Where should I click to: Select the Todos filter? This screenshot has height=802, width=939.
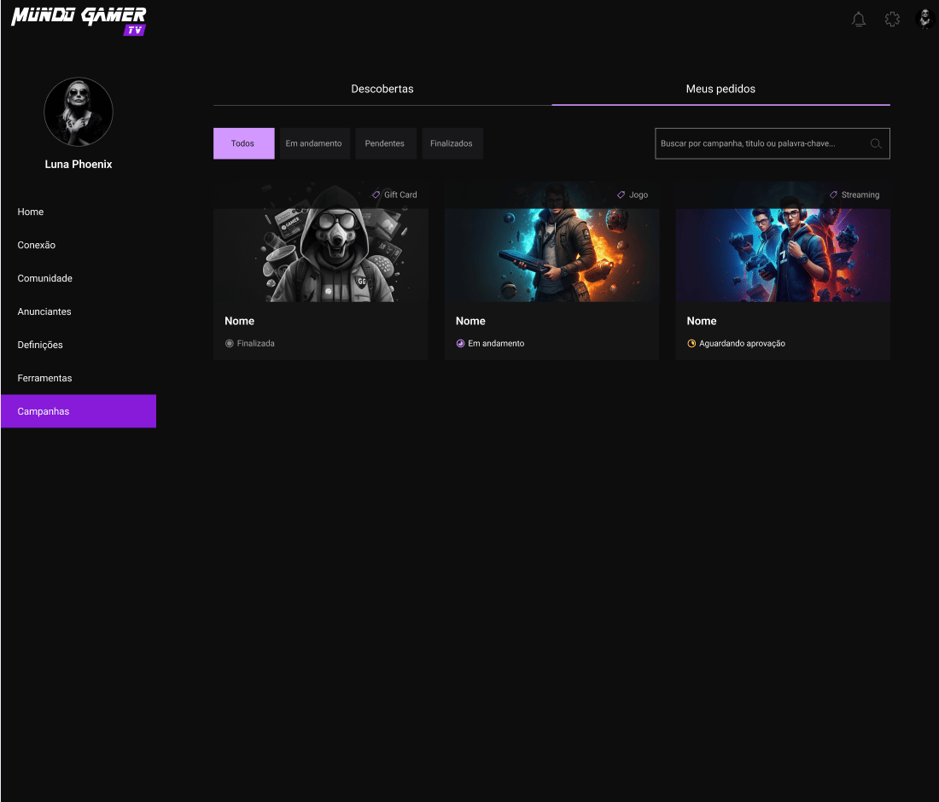[x=243, y=143]
